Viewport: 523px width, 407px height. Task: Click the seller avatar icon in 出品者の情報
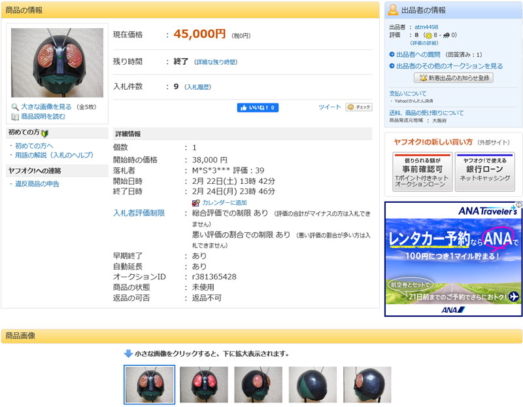click(393, 10)
